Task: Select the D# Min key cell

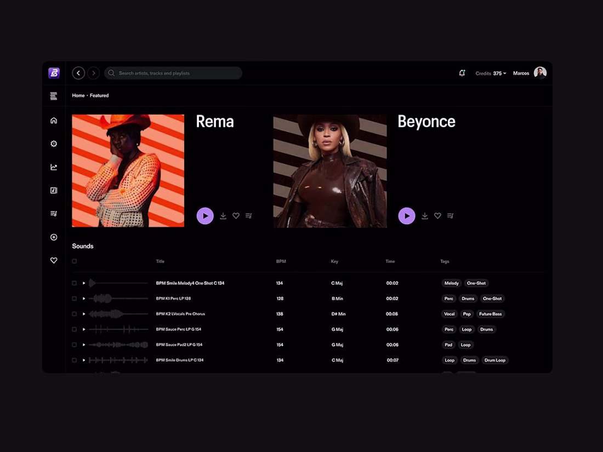Action: pyautogui.click(x=338, y=314)
